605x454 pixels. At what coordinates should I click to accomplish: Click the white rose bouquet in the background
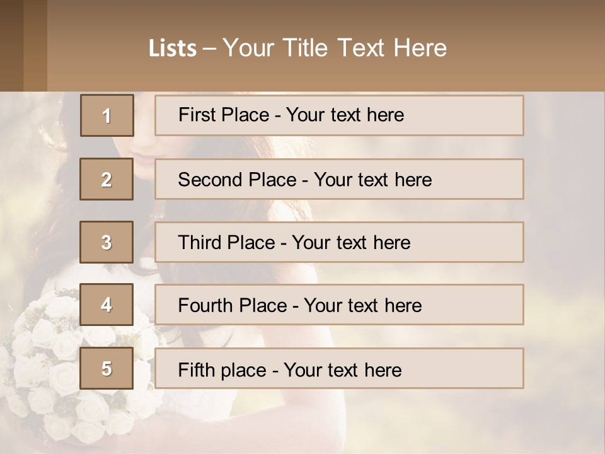point(57,372)
